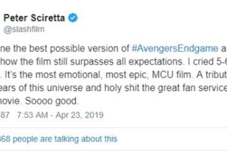
Task: Click the Apr 23, 2019 date
Action: (79, 115)
